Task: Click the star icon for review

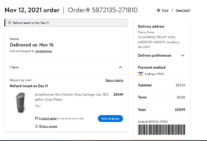Action: pyautogui.click(x=36, y=126)
